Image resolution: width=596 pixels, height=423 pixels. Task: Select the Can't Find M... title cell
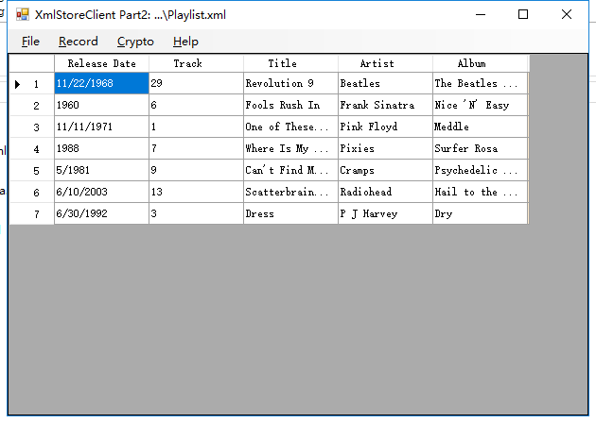pyautogui.click(x=290, y=170)
